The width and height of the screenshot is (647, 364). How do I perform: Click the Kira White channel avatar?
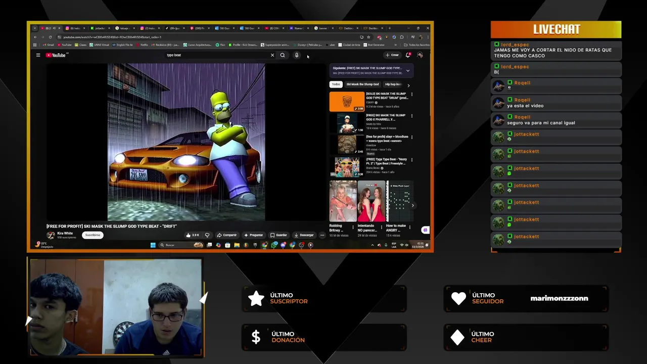coord(51,235)
